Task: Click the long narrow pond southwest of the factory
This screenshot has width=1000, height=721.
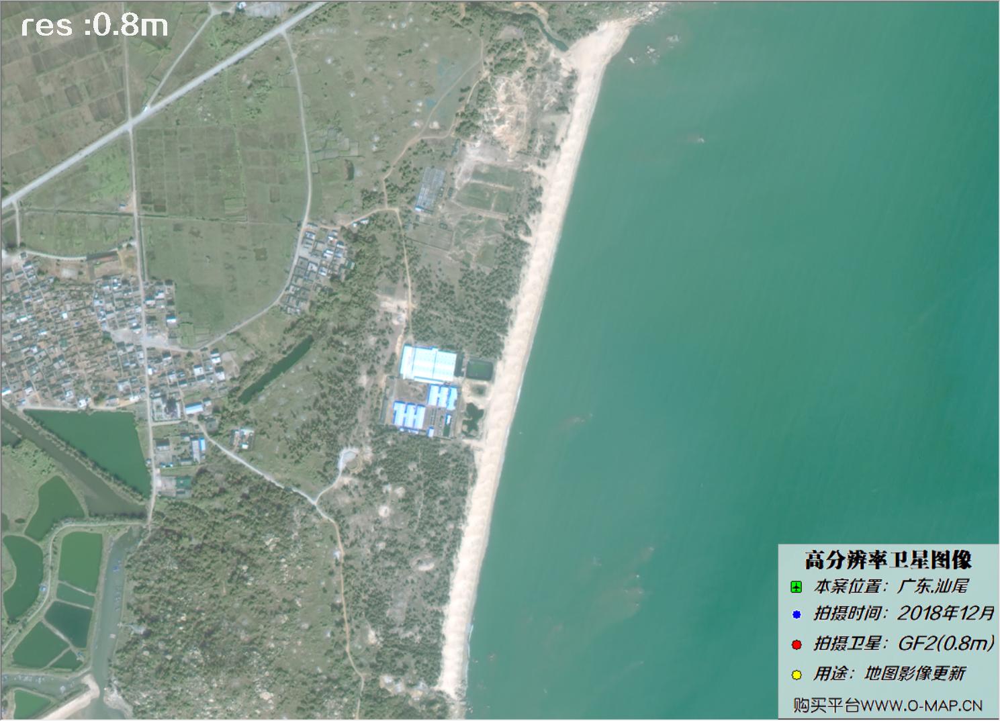Action: pos(277,369)
